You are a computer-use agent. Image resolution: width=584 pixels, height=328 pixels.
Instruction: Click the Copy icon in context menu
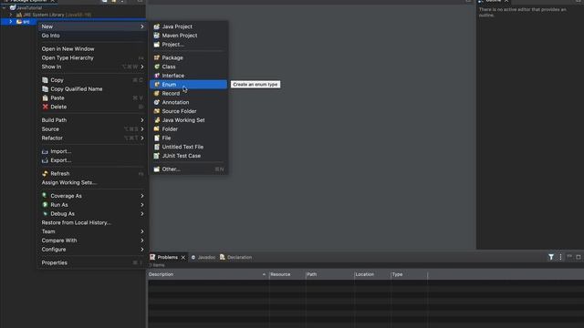[45, 80]
